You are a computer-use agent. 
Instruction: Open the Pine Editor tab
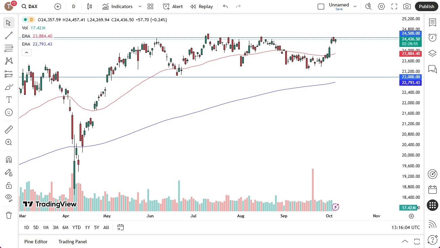click(36, 242)
